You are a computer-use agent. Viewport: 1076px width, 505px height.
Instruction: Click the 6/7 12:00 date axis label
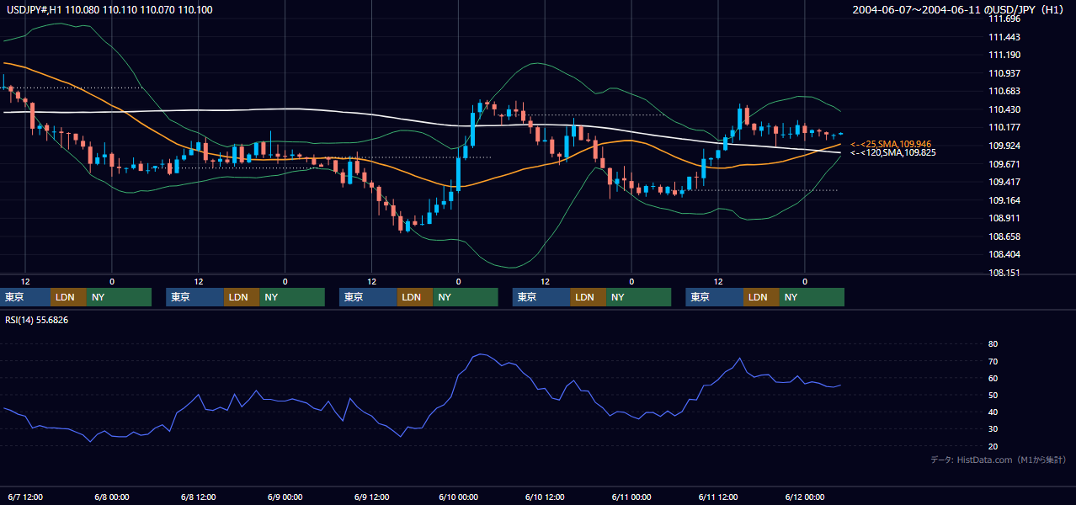pos(25,497)
